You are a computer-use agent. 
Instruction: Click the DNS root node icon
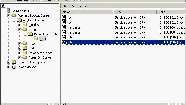tap(3, 6)
